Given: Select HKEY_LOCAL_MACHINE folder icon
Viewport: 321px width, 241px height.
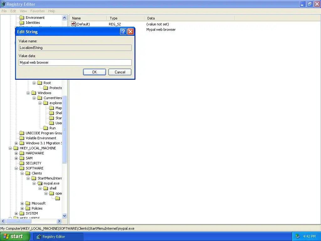Looking at the screenshot, I should 16,148.
